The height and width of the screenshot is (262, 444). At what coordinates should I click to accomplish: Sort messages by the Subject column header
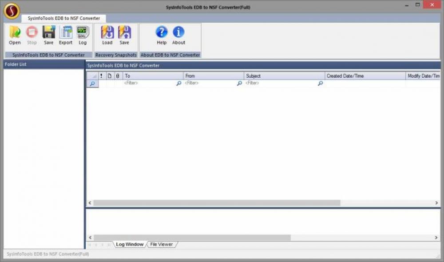click(x=266, y=75)
